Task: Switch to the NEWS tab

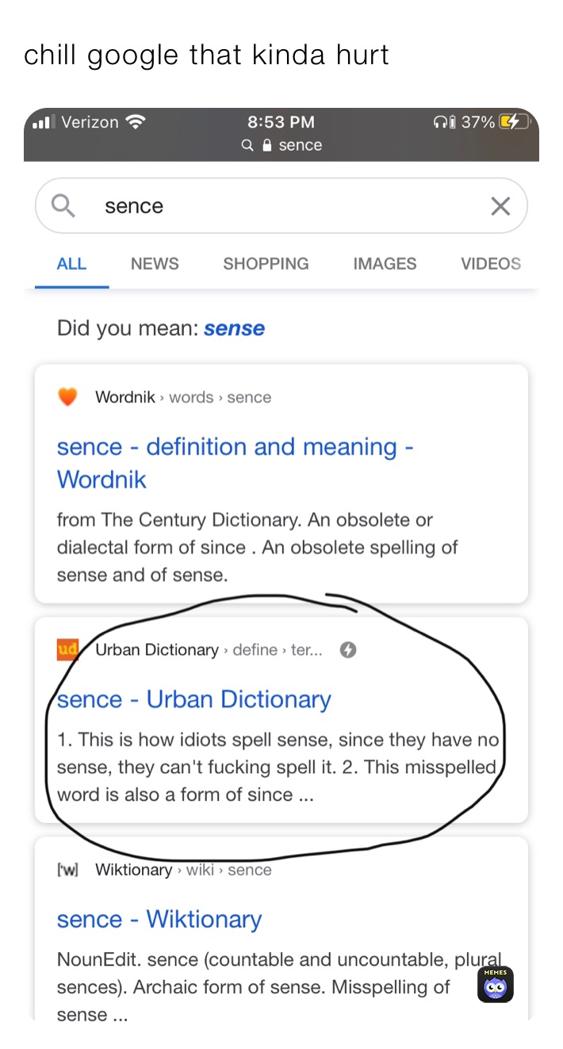Action: (155, 264)
